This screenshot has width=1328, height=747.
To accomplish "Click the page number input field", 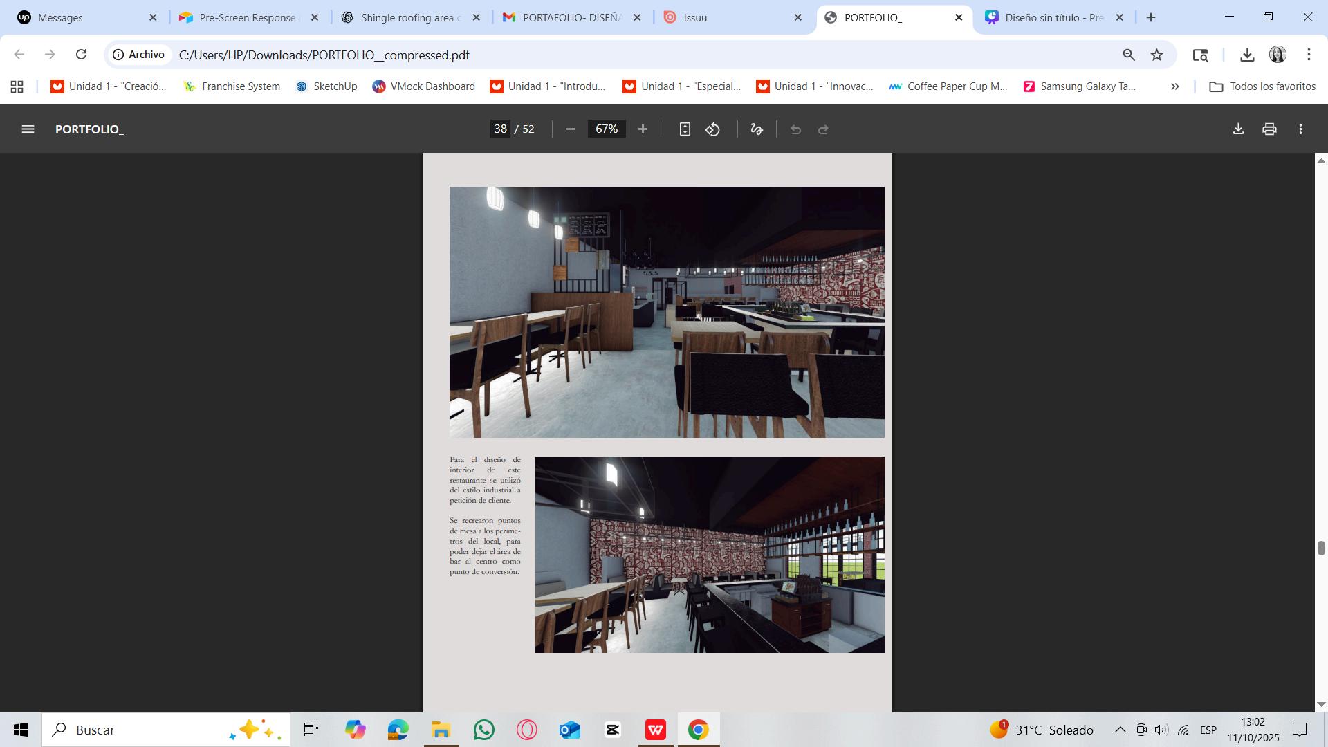I will (501, 129).
